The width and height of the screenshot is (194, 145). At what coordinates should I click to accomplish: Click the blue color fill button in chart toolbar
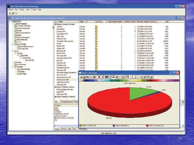pyautogui.click(x=107, y=77)
